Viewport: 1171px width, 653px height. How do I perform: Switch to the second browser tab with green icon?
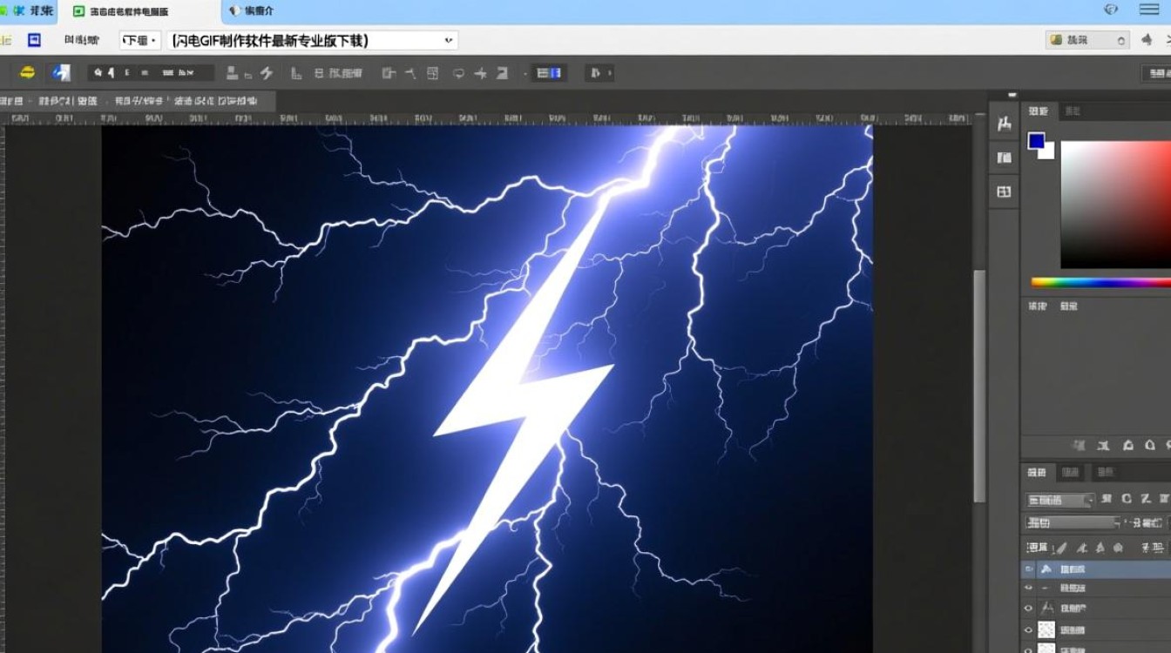(x=131, y=11)
